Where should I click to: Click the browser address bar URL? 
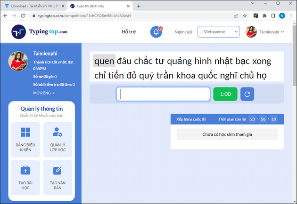point(84,16)
